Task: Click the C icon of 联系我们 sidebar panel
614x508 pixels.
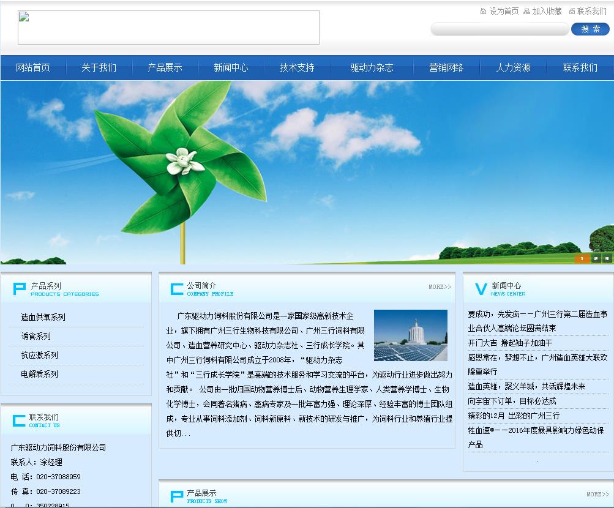Action: [x=19, y=420]
